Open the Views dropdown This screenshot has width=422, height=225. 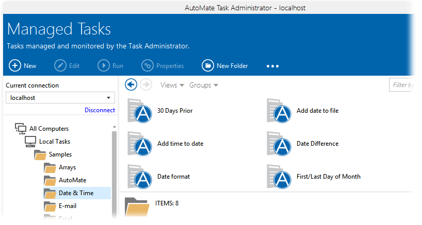(172, 85)
